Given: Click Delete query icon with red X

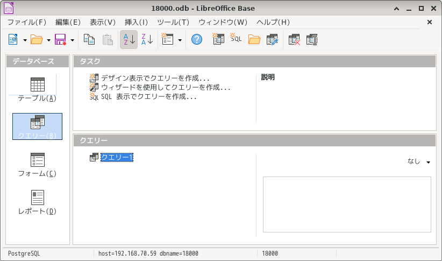Looking at the screenshot, I should (x=294, y=39).
